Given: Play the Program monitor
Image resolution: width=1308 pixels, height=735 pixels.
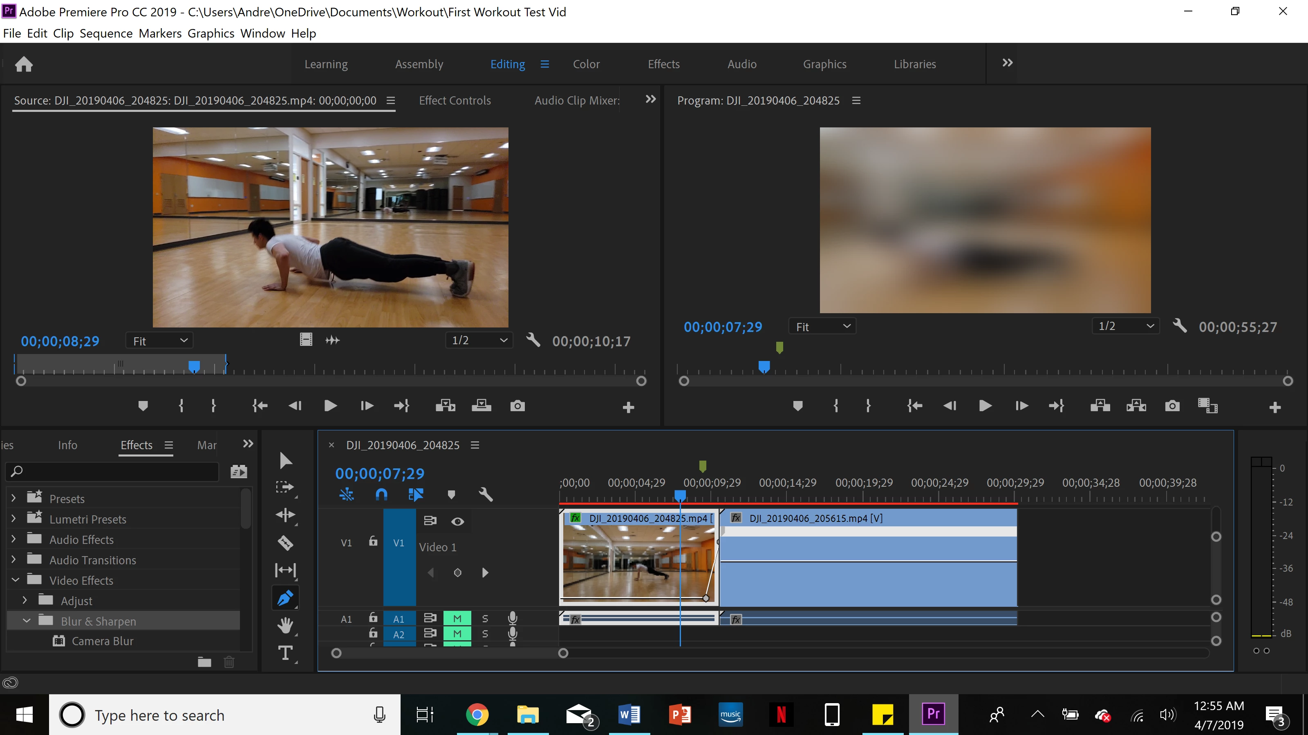Looking at the screenshot, I should click(985, 406).
